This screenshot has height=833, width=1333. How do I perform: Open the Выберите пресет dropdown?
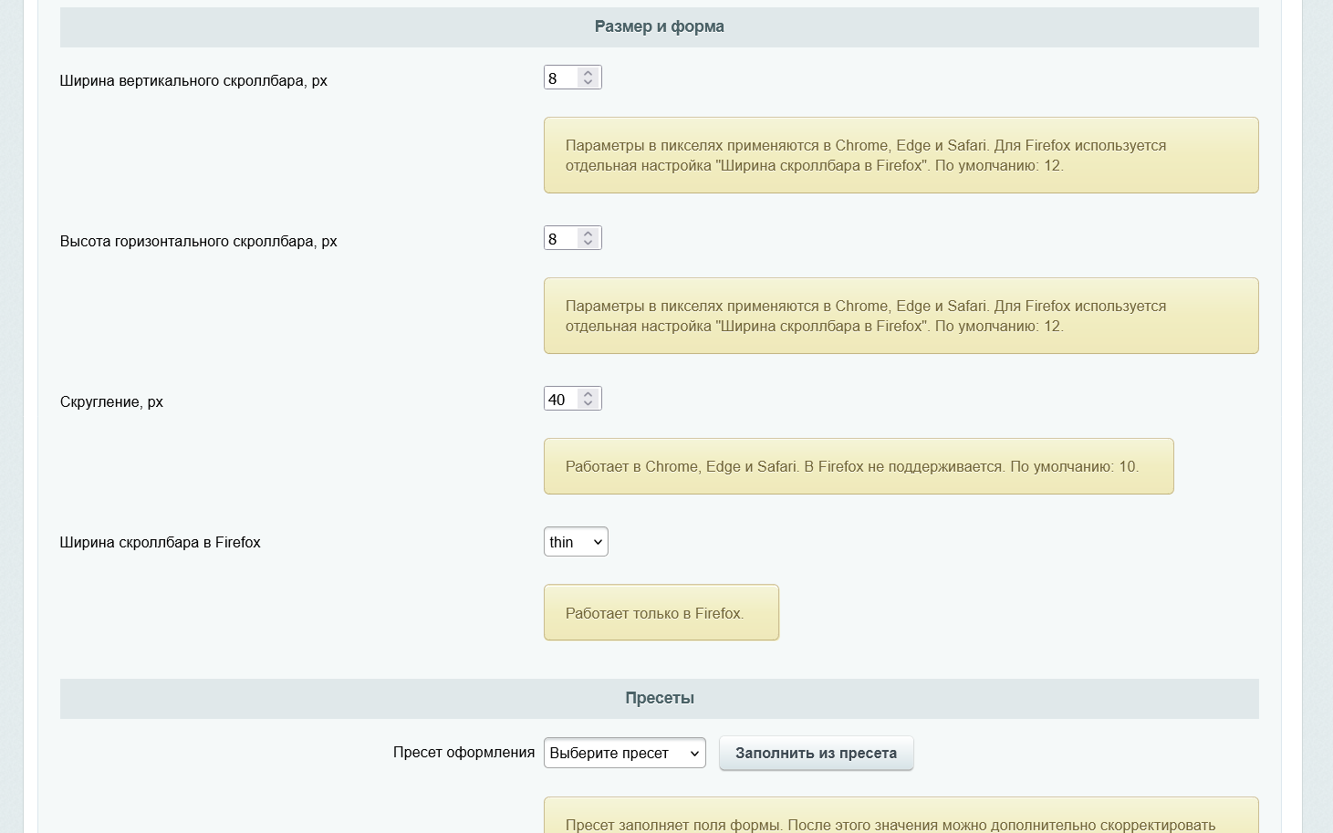point(625,753)
